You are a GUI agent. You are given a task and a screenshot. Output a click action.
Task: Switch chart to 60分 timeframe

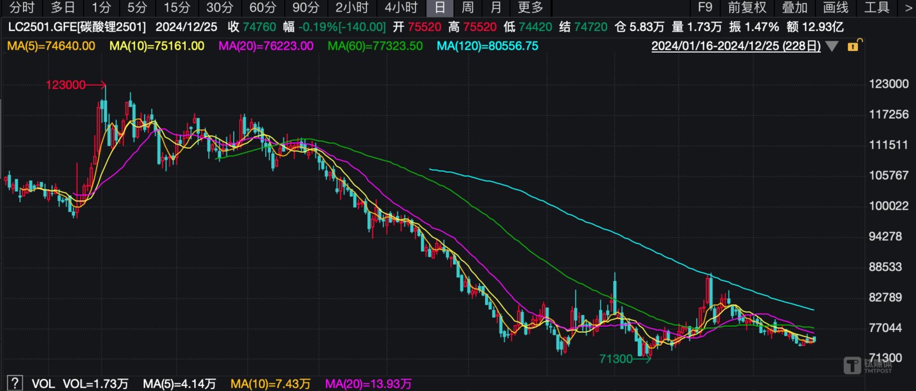(263, 8)
